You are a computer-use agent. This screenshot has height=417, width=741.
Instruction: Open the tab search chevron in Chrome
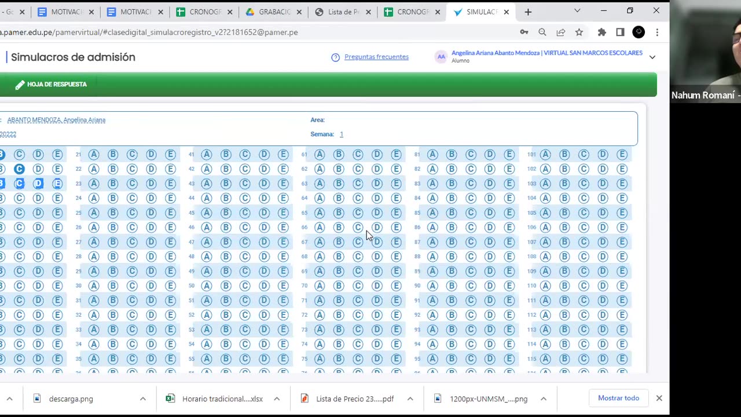[x=577, y=11]
